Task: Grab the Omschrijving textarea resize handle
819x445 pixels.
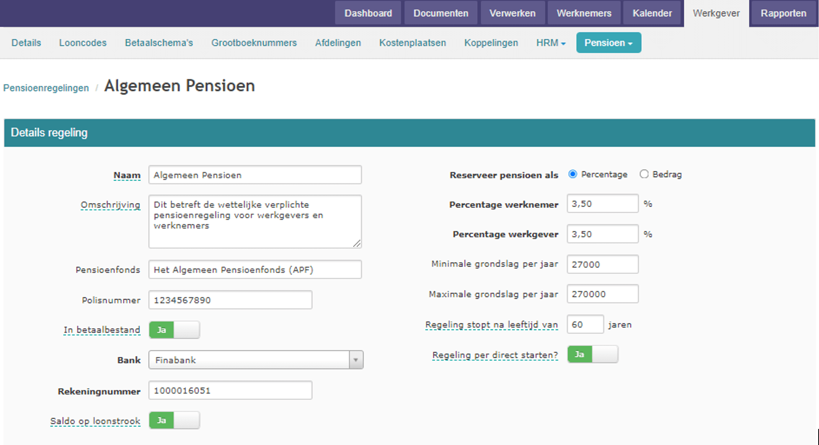Action: pyautogui.click(x=357, y=244)
